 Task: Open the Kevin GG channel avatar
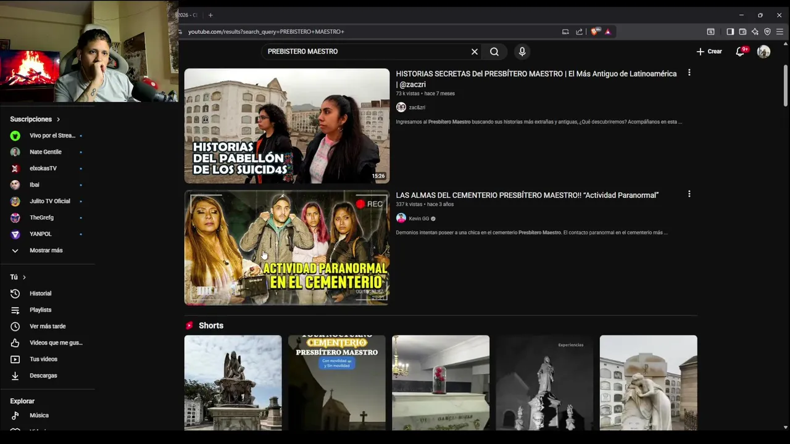pos(401,218)
